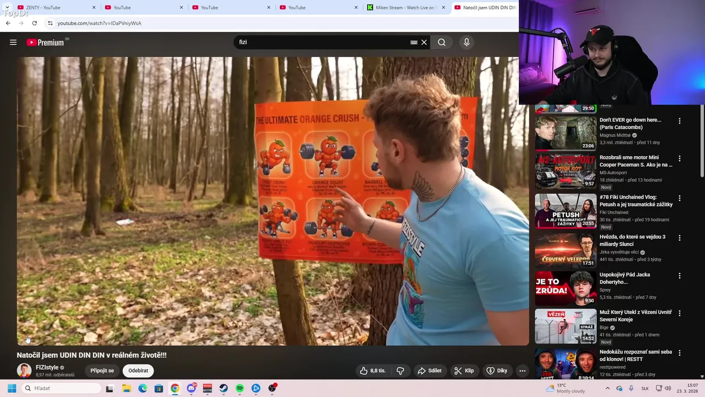Open MS-Autosport motor thumbnail
The image size is (705, 397).
click(x=566, y=171)
